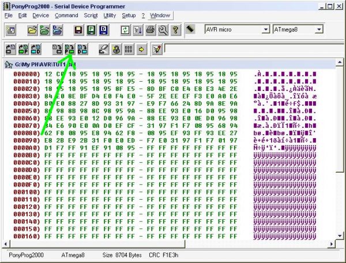This screenshot has width=346, height=263.
Task: Open the Command menu
Action: coord(66,16)
